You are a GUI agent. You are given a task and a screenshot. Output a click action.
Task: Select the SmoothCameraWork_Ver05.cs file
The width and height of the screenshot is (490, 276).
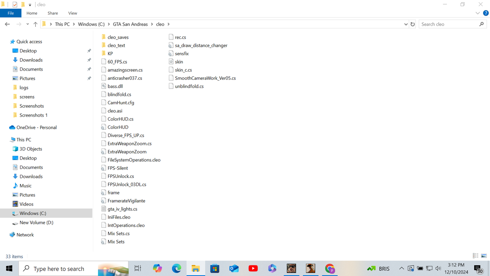click(202, 78)
